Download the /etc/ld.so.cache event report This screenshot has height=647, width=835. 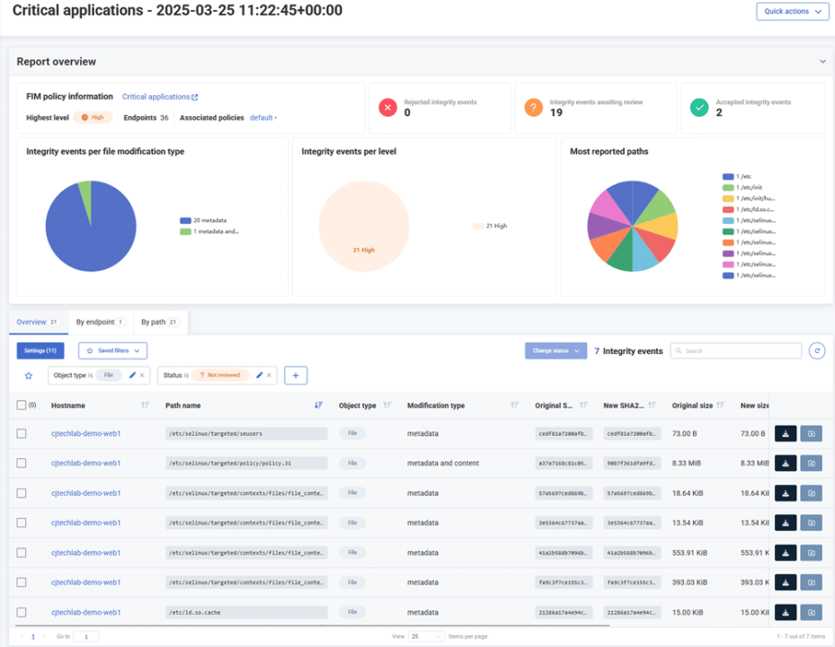click(785, 612)
